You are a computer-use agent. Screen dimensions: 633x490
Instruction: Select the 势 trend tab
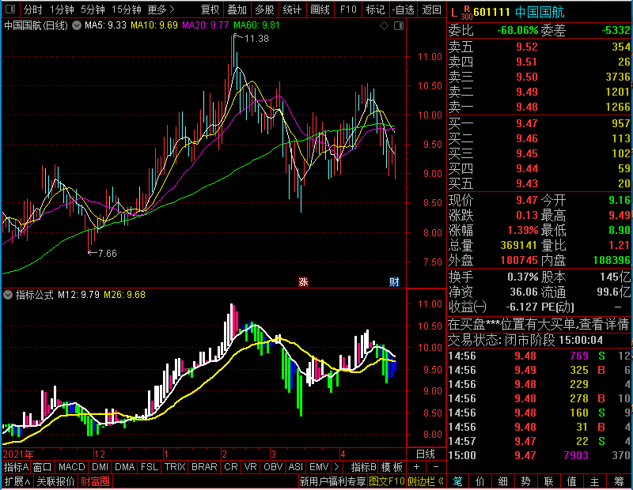pyautogui.click(x=525, y=481)
